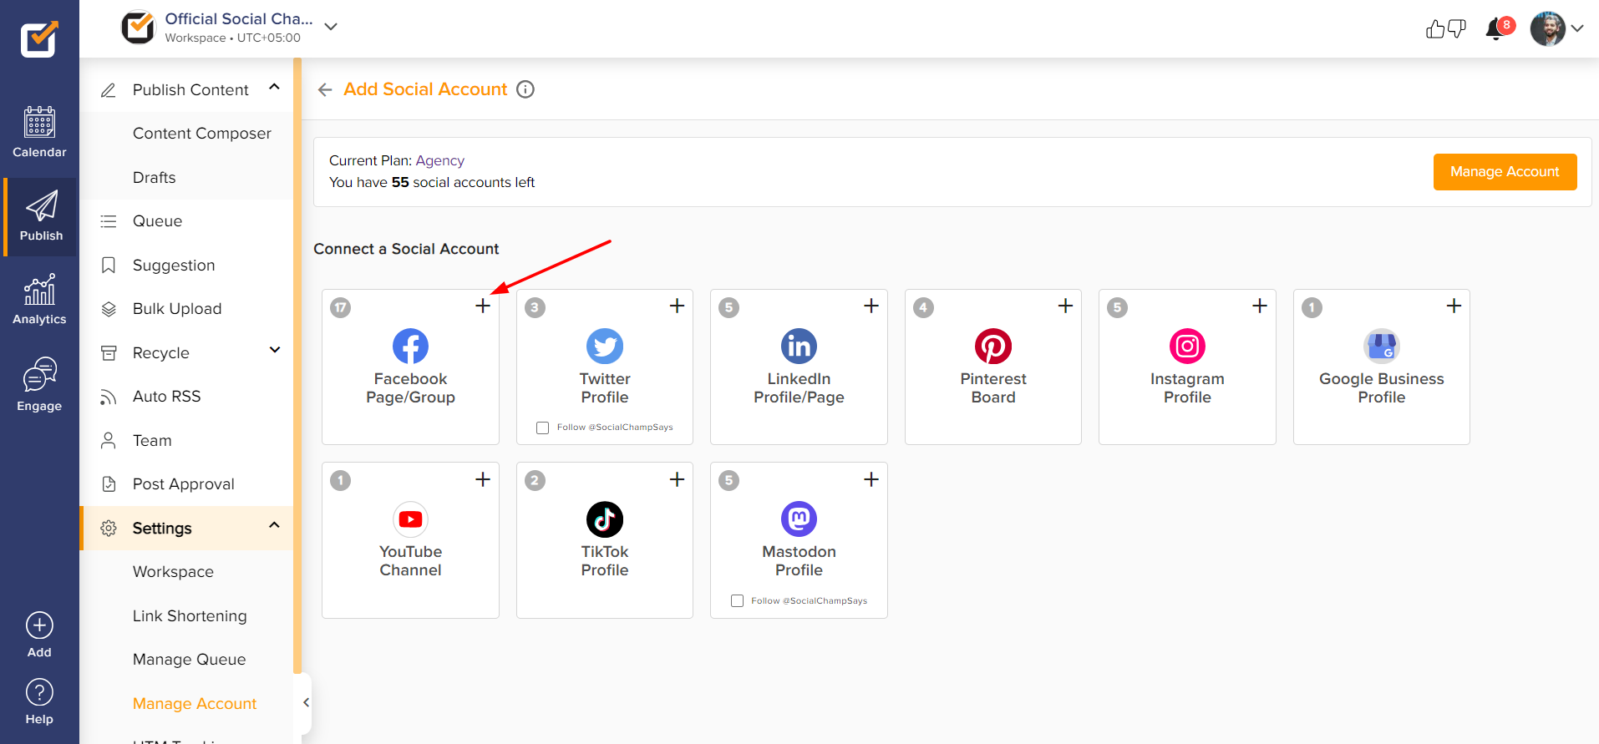Expand the workspace switcher dropdown
The width and height of the screenshot is (1599, 744).
click(x=331, y=27)
